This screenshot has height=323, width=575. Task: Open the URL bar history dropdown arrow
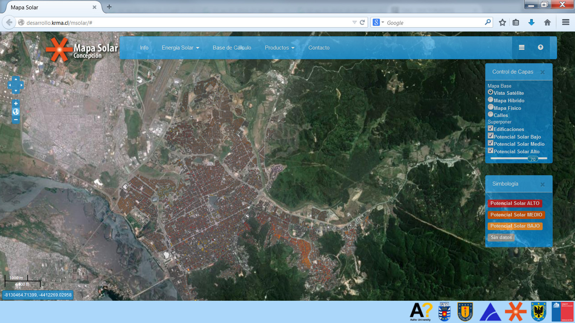point(354,23)
